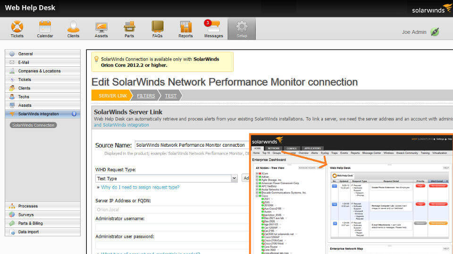Screen dimensions: 453x254
Task: Open General settings in the sidebar
Action: click(x=43, y=54)
